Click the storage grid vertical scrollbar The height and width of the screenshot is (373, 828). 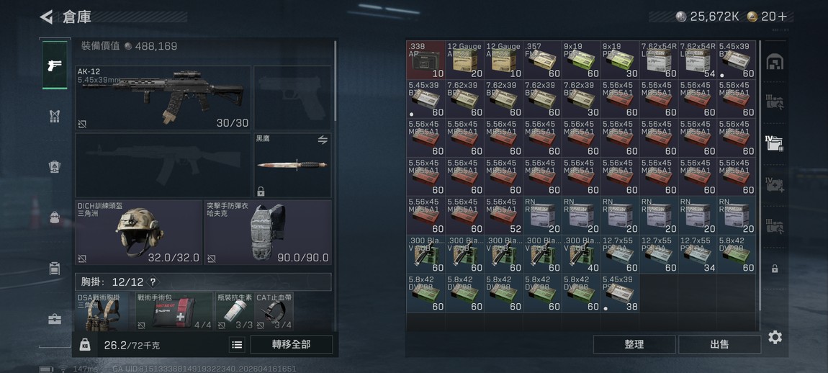click(x=760, y=174)
